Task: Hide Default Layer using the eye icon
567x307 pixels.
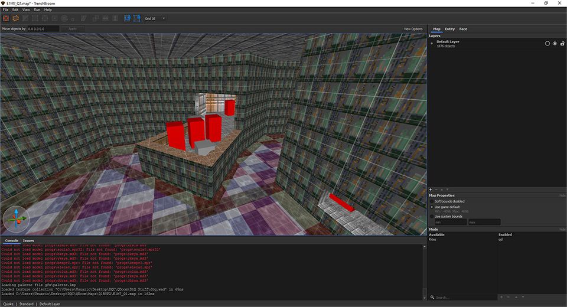Action: point(555,43)
